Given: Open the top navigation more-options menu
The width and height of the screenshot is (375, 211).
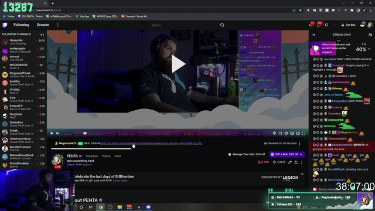Looking at the screenshot, I should 57,25.
